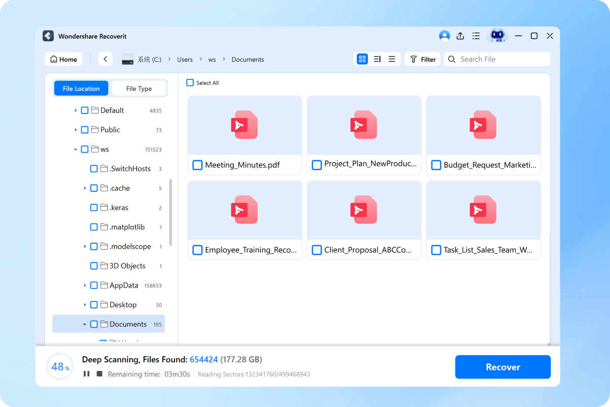This screenshot has height=407, width=610.
Task: Check the Select All checkbox
Action: (190, 83)
